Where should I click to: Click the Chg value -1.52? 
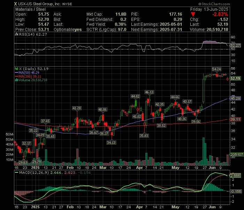click(223, 20)
